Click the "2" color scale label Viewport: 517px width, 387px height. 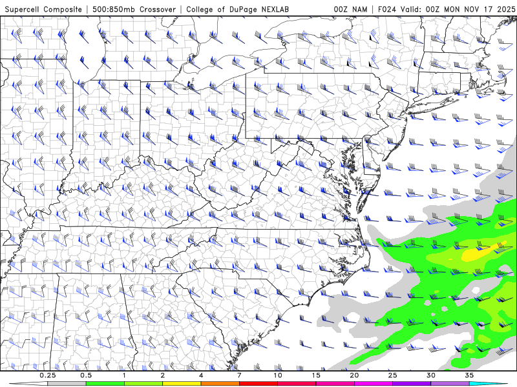(163, 375)
